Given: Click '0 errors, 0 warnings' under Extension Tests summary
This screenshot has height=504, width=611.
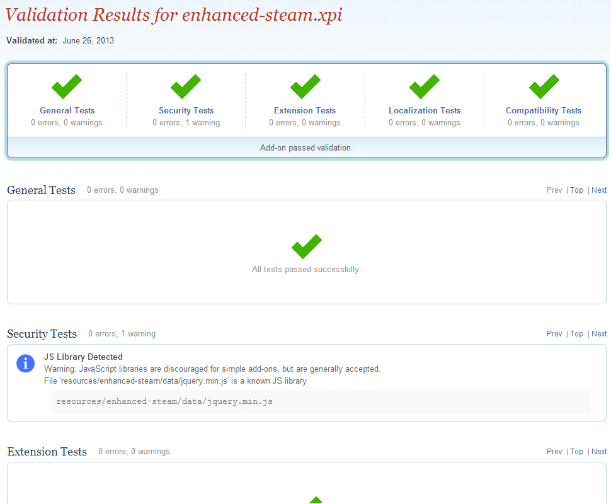Looking at the screenshot, I should tap(305, 123).
